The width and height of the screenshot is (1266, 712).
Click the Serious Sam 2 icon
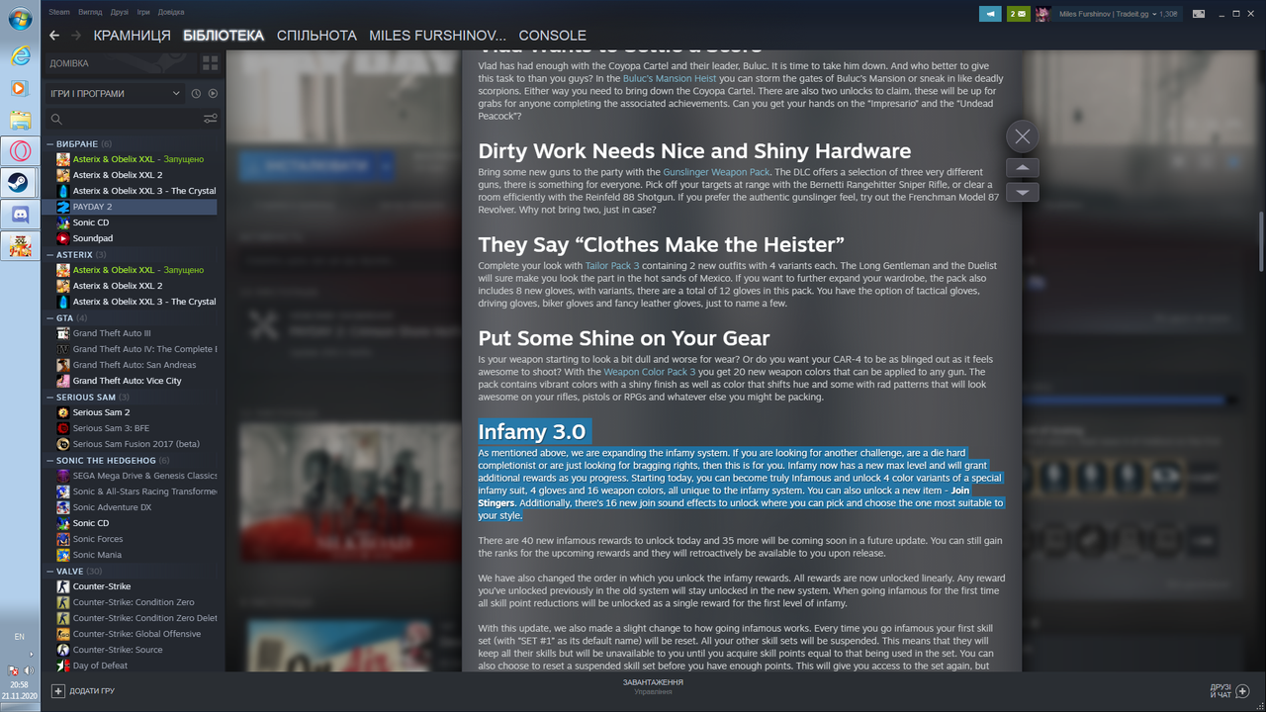pos(63,412)
